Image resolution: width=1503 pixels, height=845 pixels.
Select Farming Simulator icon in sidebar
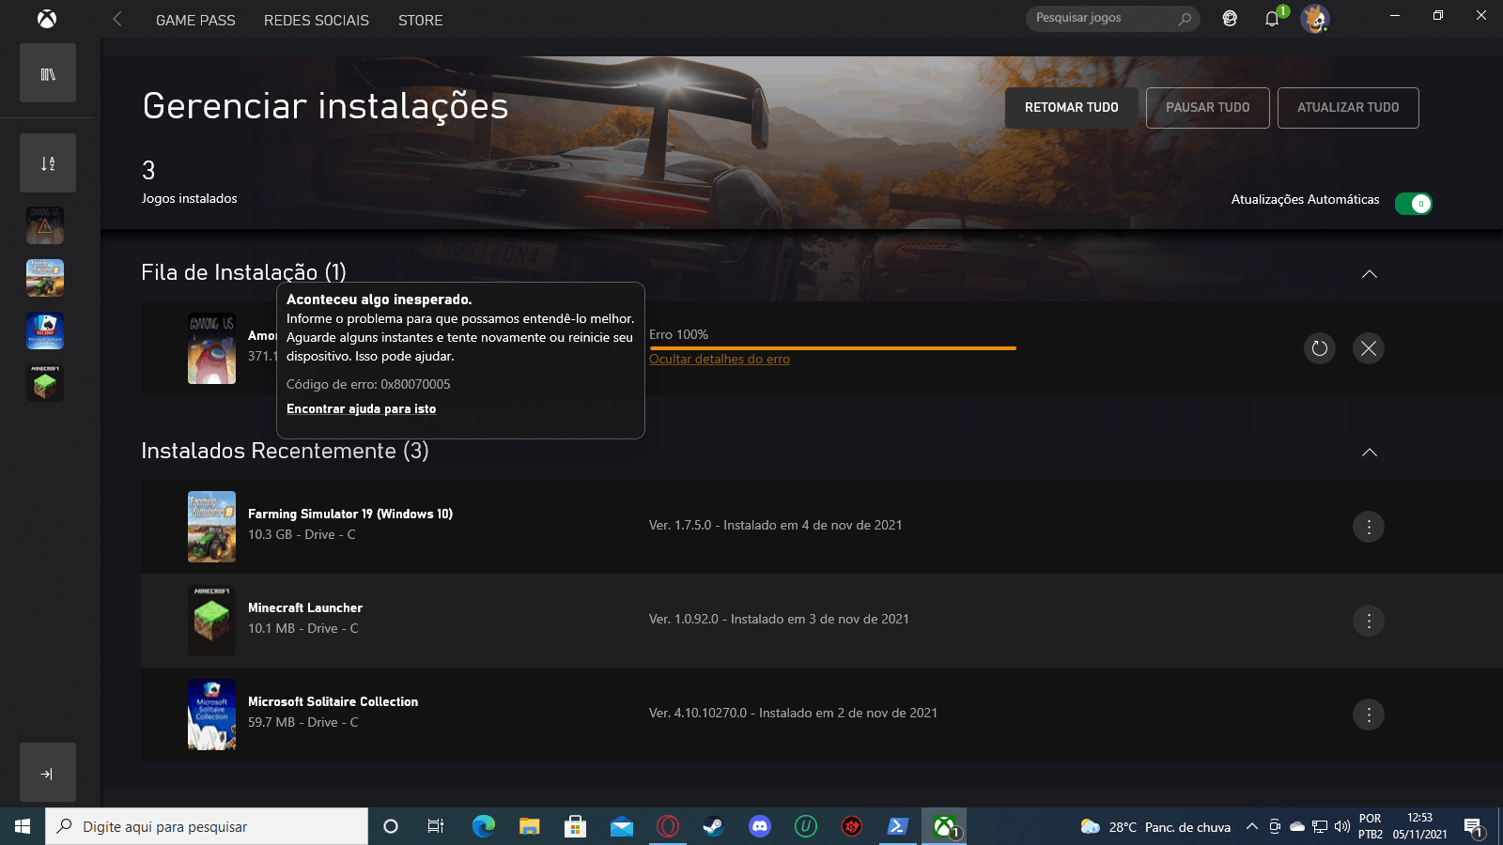pos(45,278)
